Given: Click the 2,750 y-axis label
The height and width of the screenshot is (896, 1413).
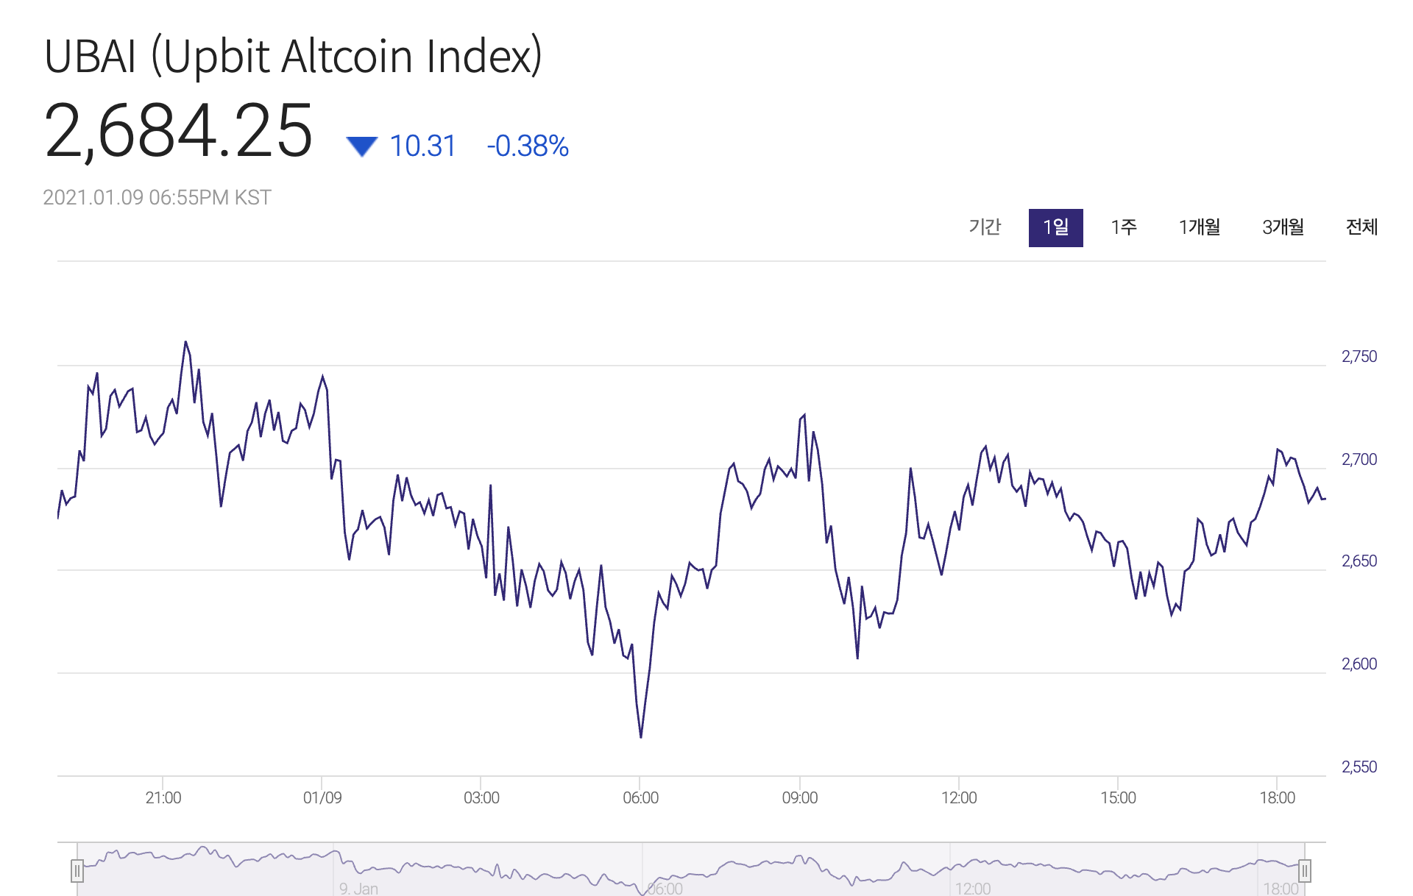Looking at the screenshot, I should pos(1359,357).
